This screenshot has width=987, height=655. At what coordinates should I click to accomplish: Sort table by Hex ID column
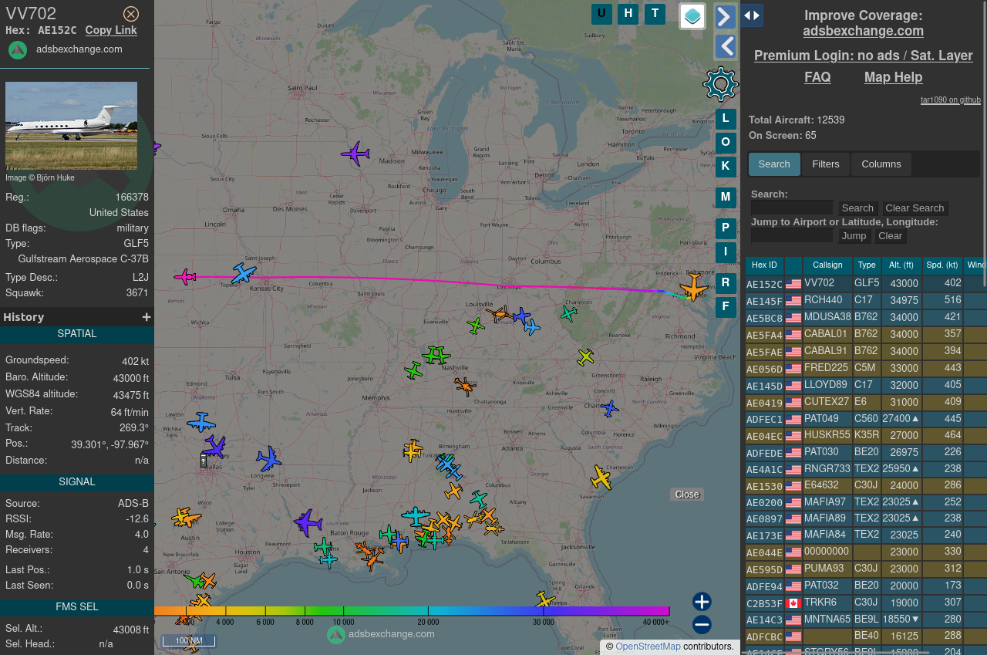point(764,265)
